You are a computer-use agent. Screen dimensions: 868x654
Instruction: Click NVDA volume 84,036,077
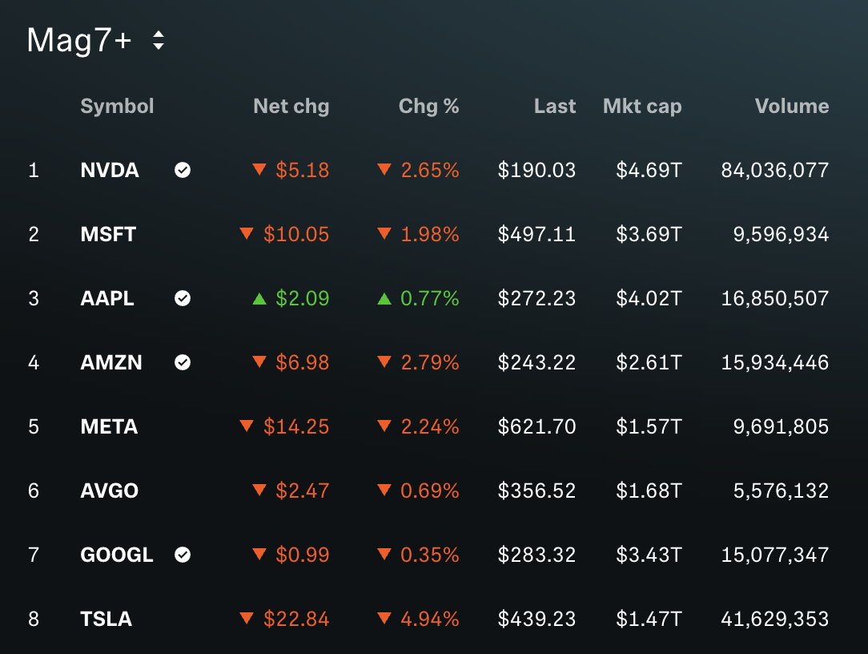click(775, 170)
